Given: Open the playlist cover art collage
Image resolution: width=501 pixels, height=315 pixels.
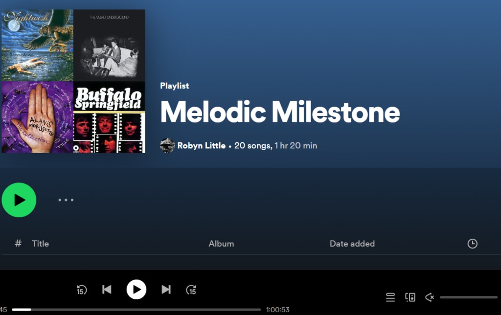Looking at the screenshot, I should click(x=73, y=81).
